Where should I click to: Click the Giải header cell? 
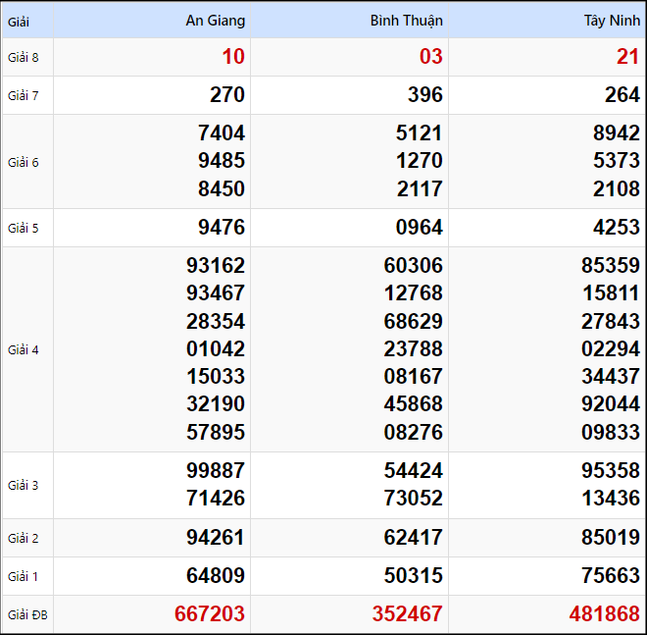(19, 21)
